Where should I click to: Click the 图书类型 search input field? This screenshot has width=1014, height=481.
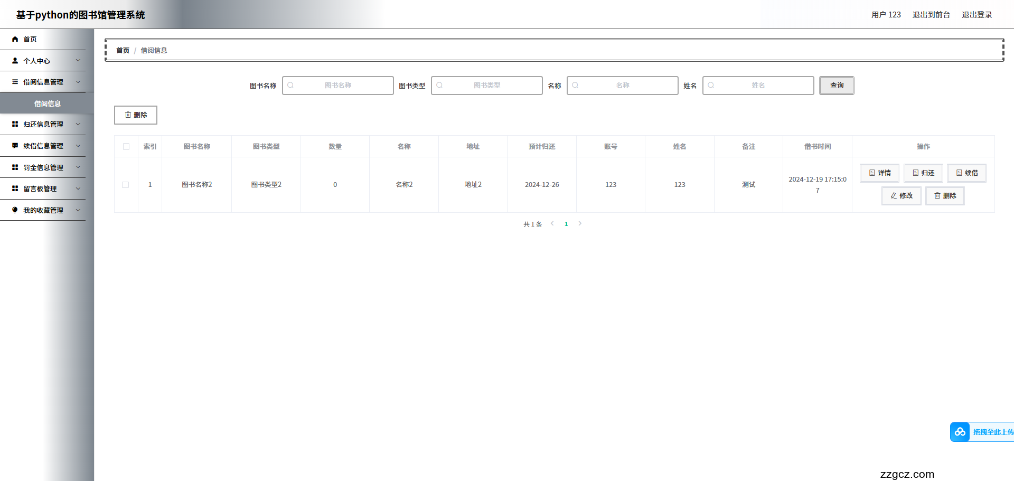point(487,86)
